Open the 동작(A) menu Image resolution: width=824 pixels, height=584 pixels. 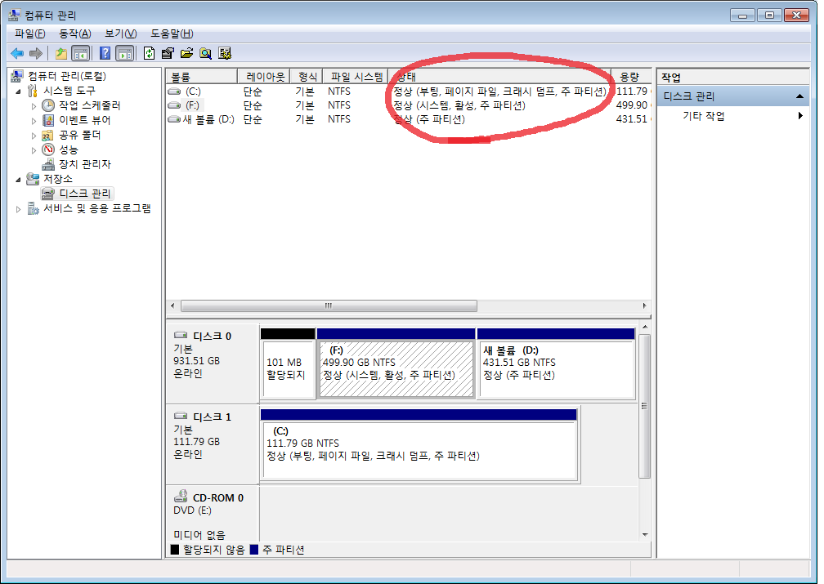[x=74, y=33]
